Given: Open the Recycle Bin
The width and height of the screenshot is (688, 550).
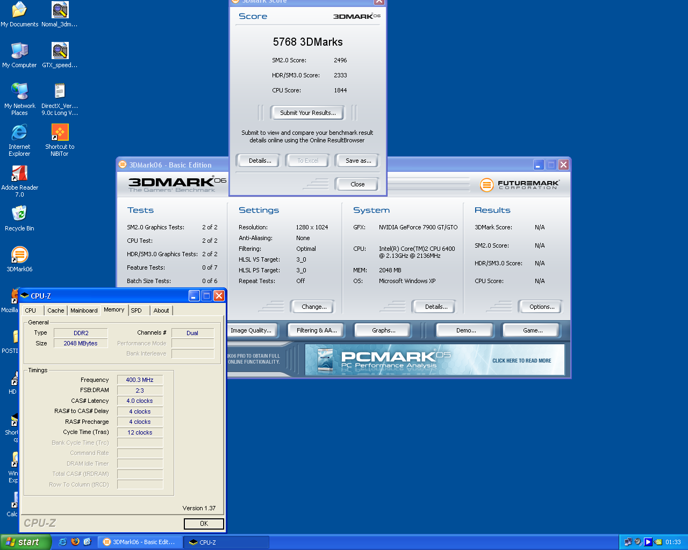Looking at the screenshot, I should (19, 219).
